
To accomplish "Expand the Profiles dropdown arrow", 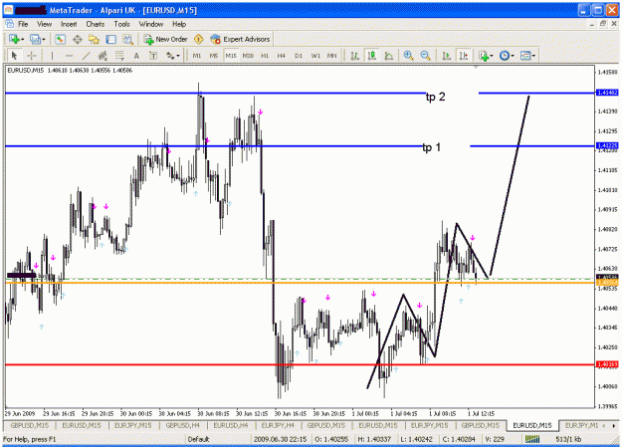I will 43,39.
